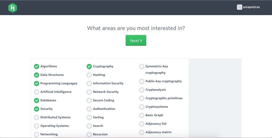Check the Symmetric-key cryptography option

click(x=142, y=66)
